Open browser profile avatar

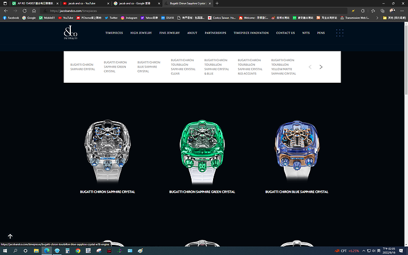(392, 11)
